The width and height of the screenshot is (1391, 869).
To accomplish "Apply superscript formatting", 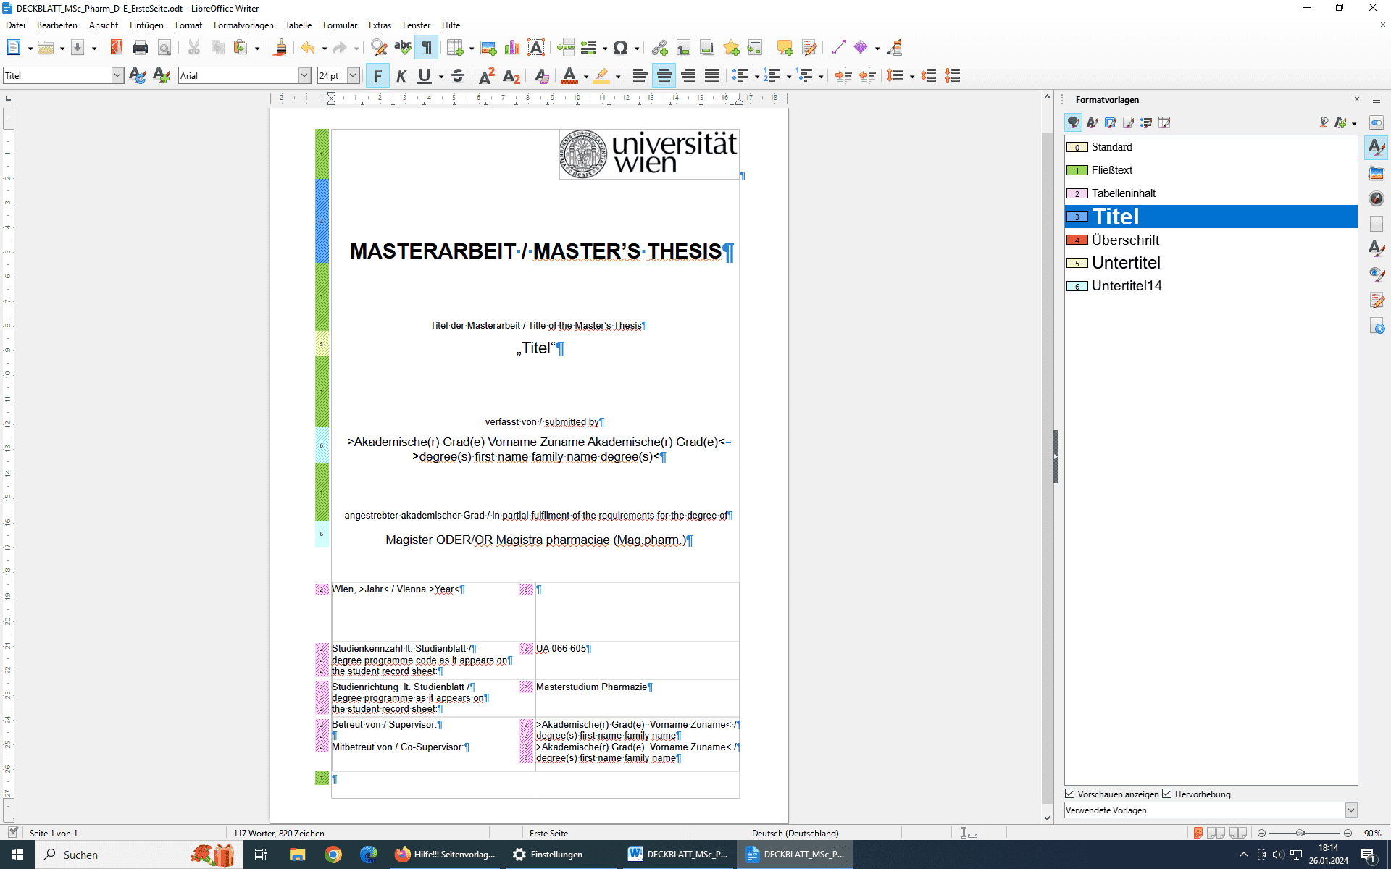I will point(488,75).
